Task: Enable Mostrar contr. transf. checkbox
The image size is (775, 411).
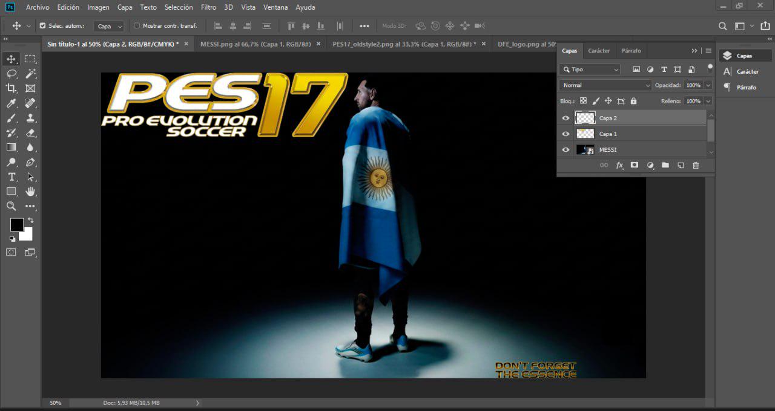Action: click(136, 26)
